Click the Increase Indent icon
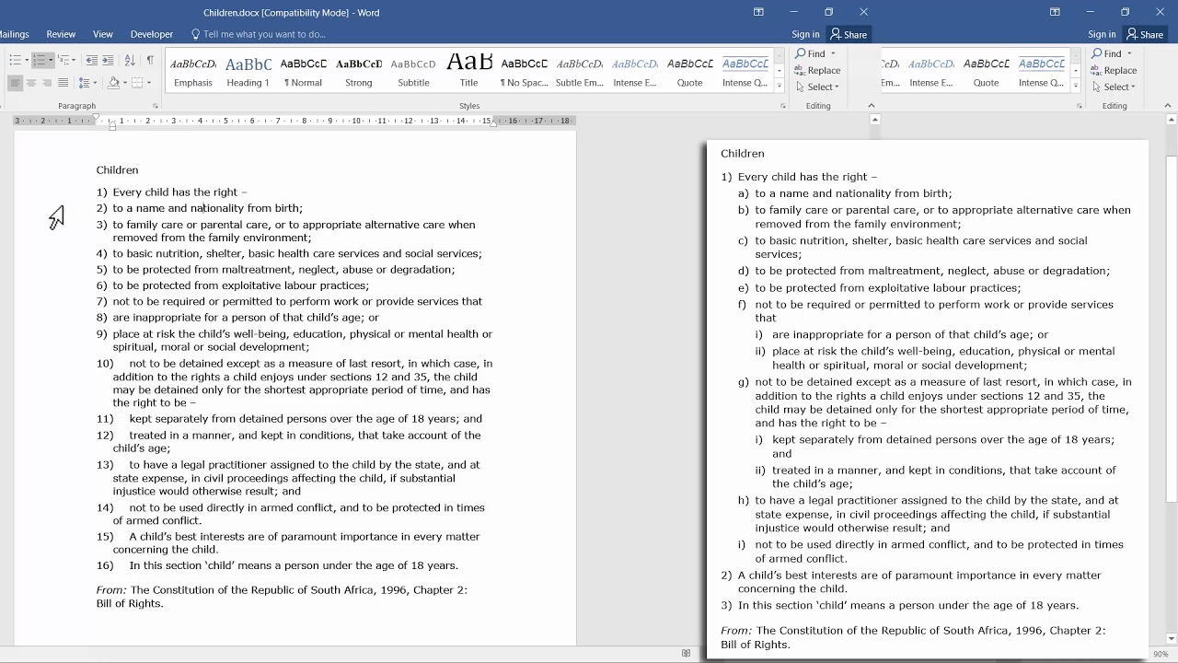 [108, 60]
